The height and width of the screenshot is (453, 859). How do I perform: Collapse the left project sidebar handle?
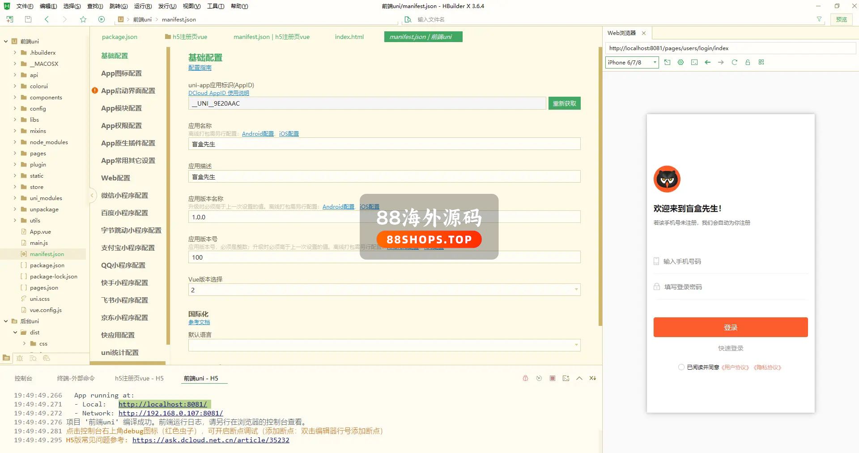(x=92, y=195)
